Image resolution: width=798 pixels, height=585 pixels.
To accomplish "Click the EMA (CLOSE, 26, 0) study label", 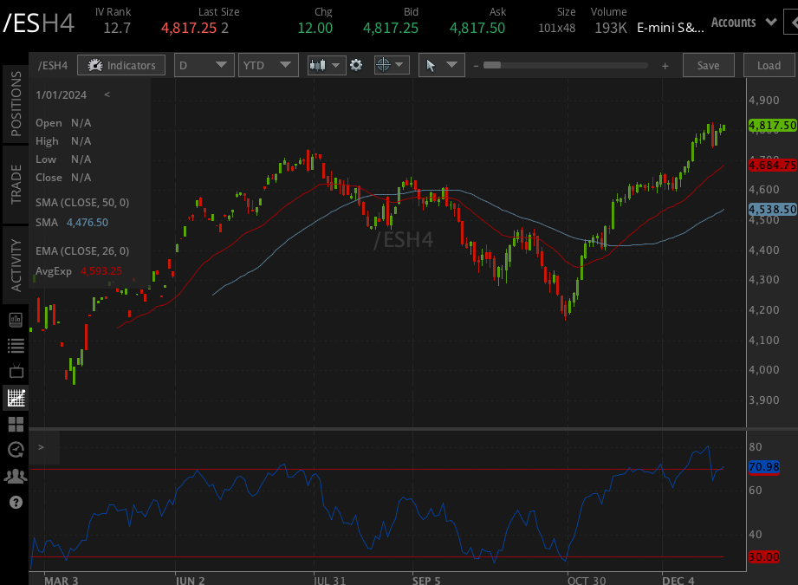I will (x=82, y=251).
